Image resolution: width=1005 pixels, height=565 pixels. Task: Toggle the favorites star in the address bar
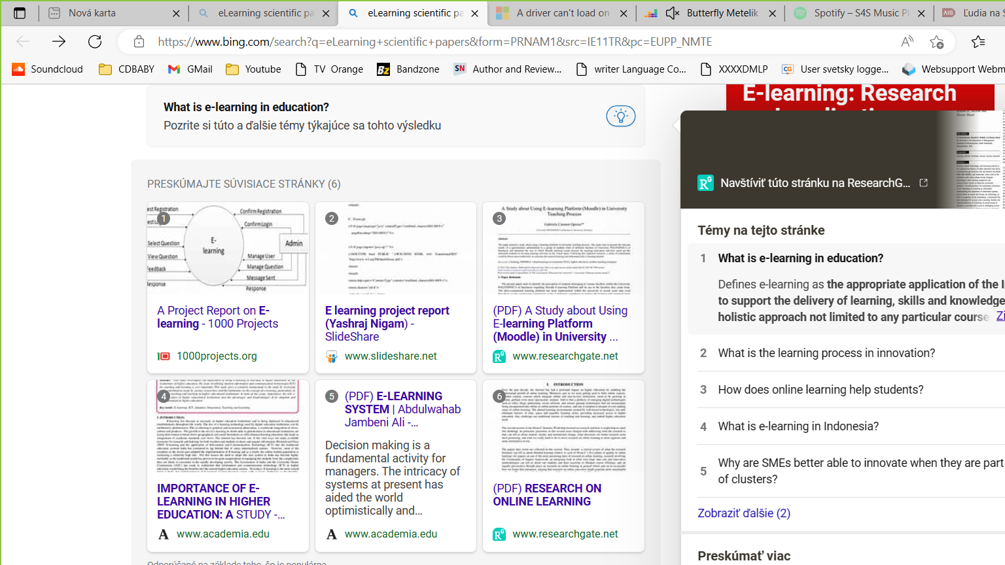[937, 41]
